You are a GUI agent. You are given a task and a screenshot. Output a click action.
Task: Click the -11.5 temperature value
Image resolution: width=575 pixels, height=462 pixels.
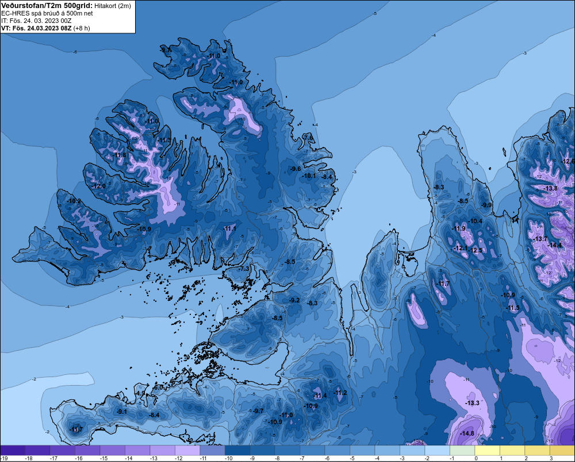pyautogui.click(x=513, y=308)
